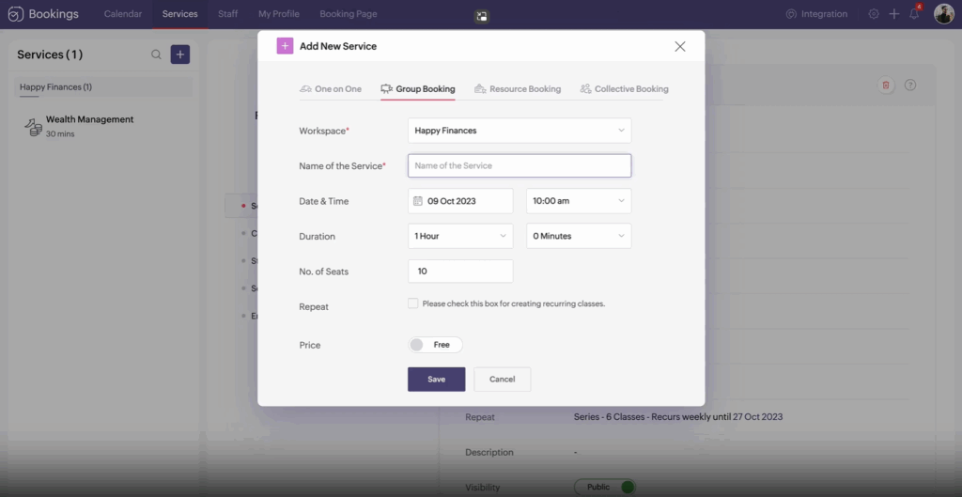Click the red delete trash icon
This screenshot has width=962, height=497.
(886, 85)
